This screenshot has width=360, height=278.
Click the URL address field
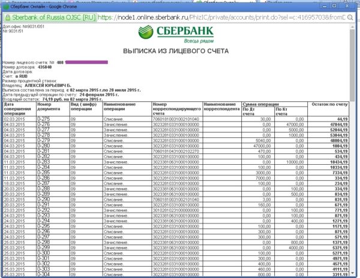tap(221, 17)
